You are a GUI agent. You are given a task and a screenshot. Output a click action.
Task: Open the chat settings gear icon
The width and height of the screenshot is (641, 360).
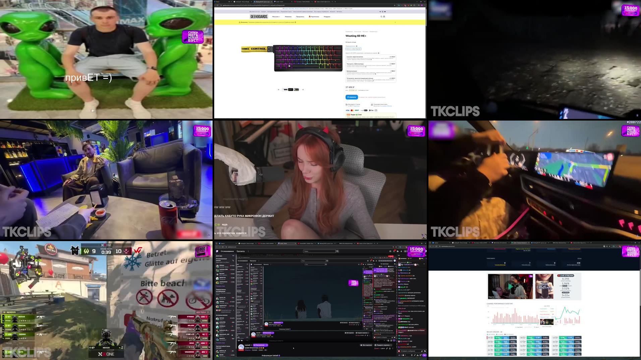(x=420, y=355)
